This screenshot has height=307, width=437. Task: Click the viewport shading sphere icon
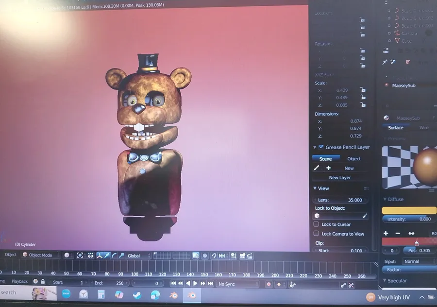coord(67,255)
